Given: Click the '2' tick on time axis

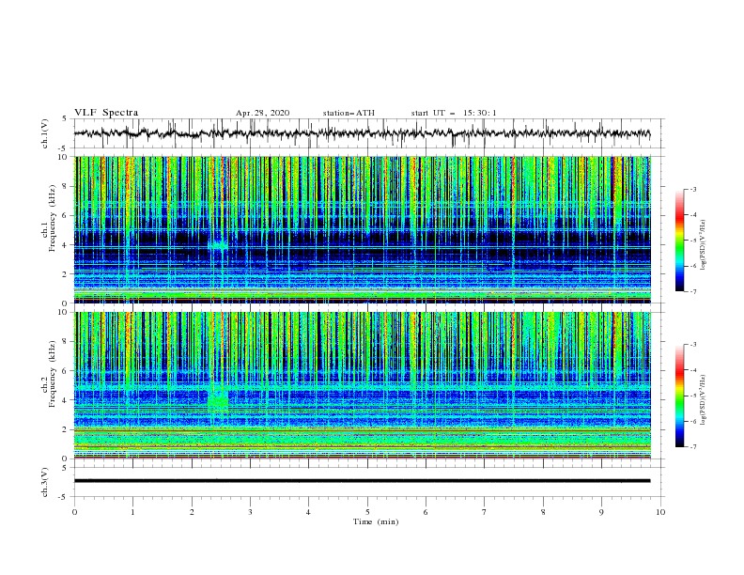Looking at the screenshot, I should 192,512.
